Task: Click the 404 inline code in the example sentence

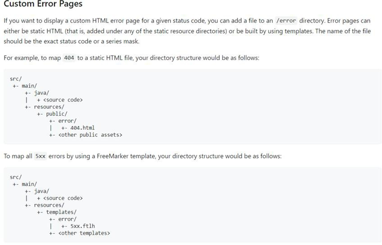Action: coord(68,58)
